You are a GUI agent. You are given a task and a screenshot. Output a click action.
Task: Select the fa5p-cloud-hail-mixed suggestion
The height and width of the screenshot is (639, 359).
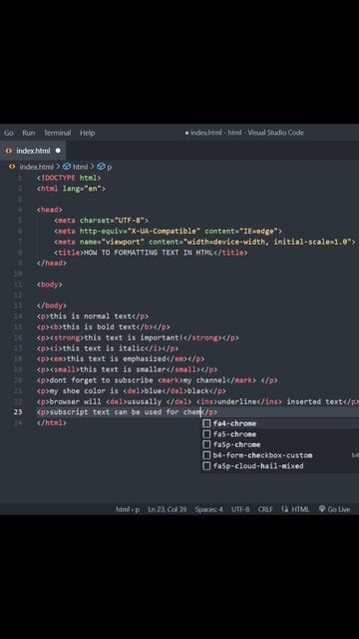(279, 466)
